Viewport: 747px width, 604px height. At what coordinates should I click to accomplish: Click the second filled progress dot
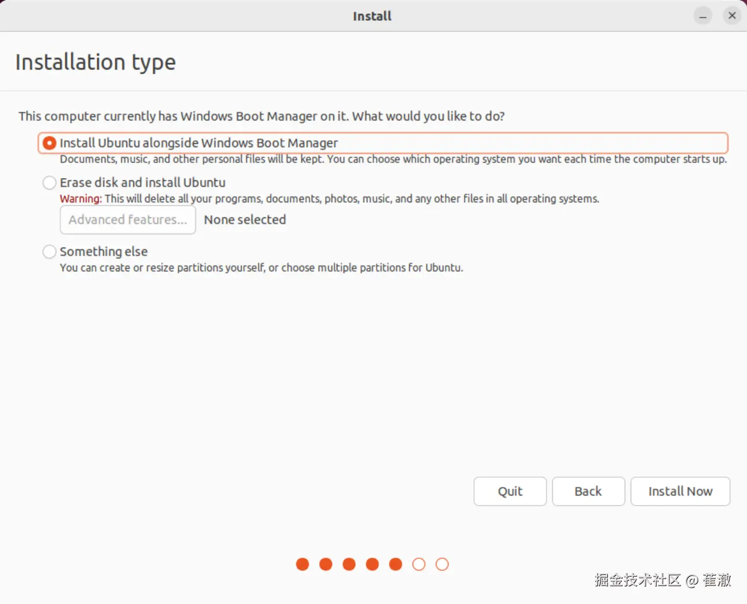pyautogui.click(x=326, y=565)
